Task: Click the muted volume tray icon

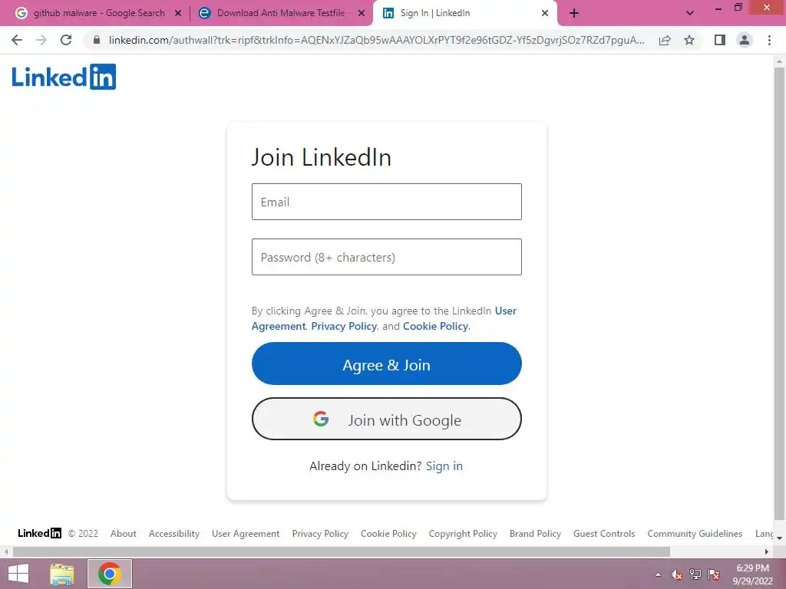Action: click(x=677, y=574)
